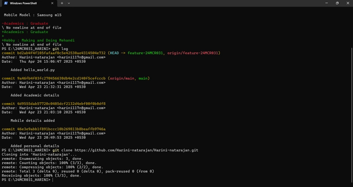
Task: Close the Windows PowerShell tab
Action: [x=52, y=3]
